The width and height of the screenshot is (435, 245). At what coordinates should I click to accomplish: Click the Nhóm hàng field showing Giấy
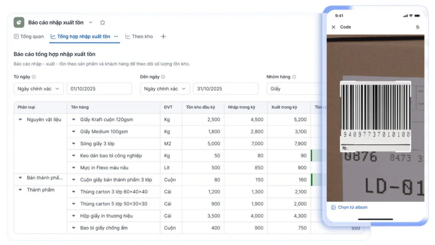[x=294, y=89]
